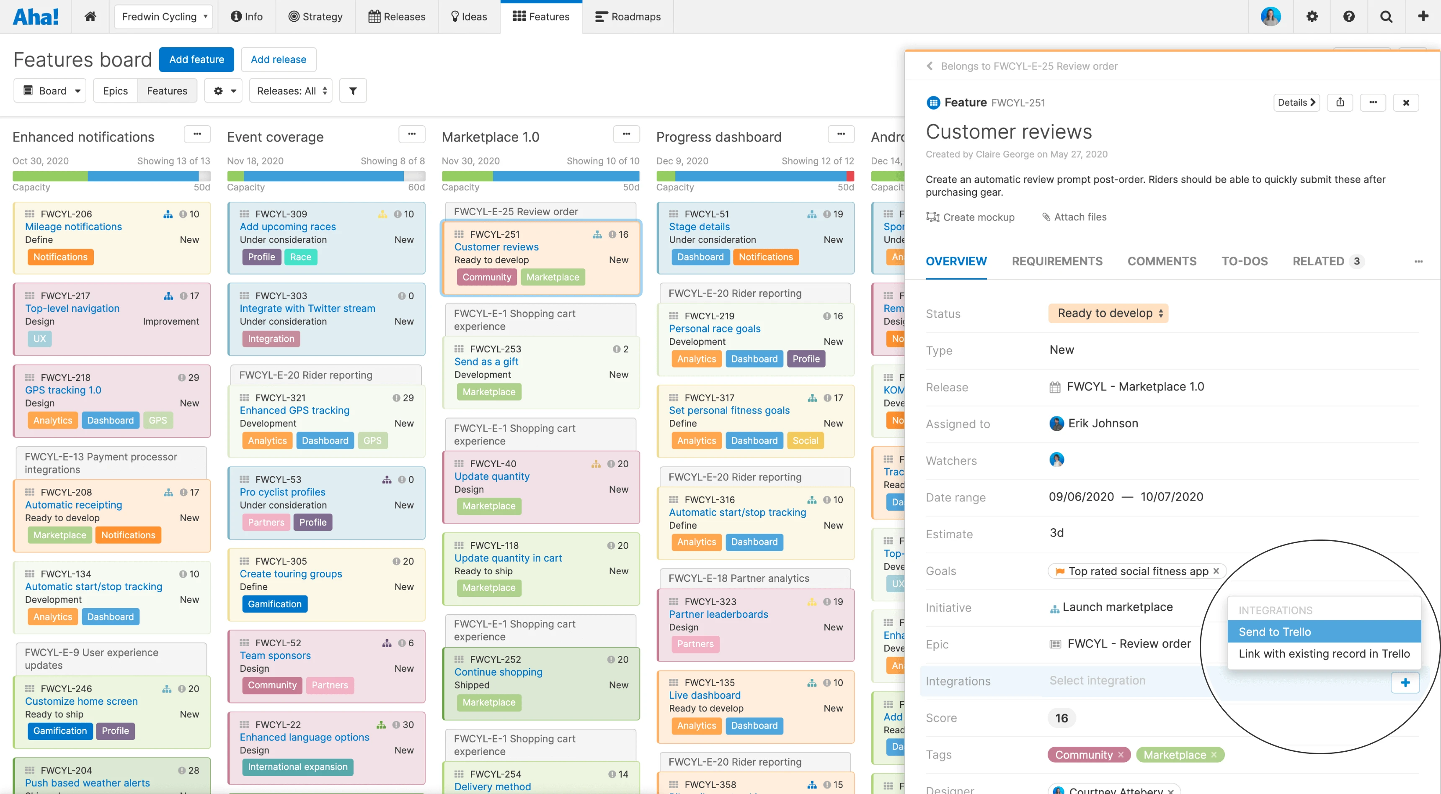This screenshot has width=1441, height=794.
Task: Remove the Top rated social fitness app goal
Action: pos(1217,570)
